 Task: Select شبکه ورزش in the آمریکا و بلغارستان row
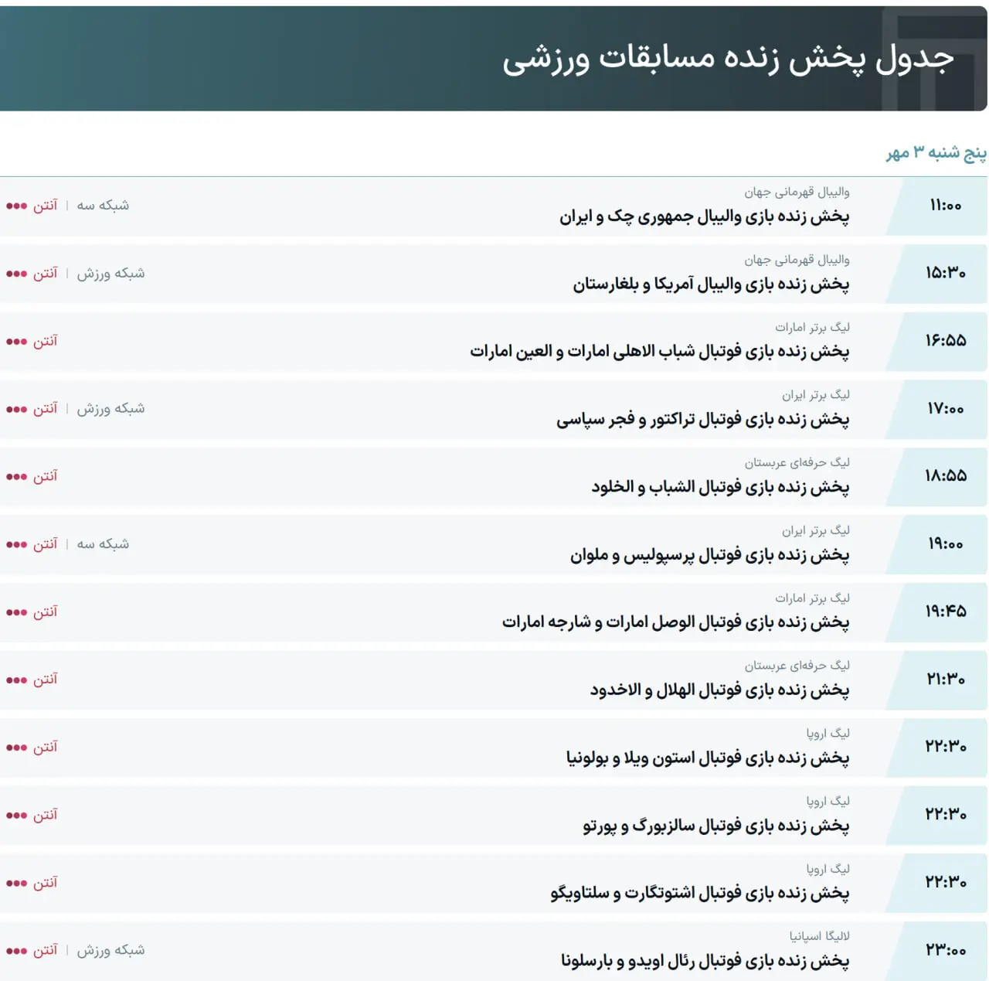pos(110,274)
